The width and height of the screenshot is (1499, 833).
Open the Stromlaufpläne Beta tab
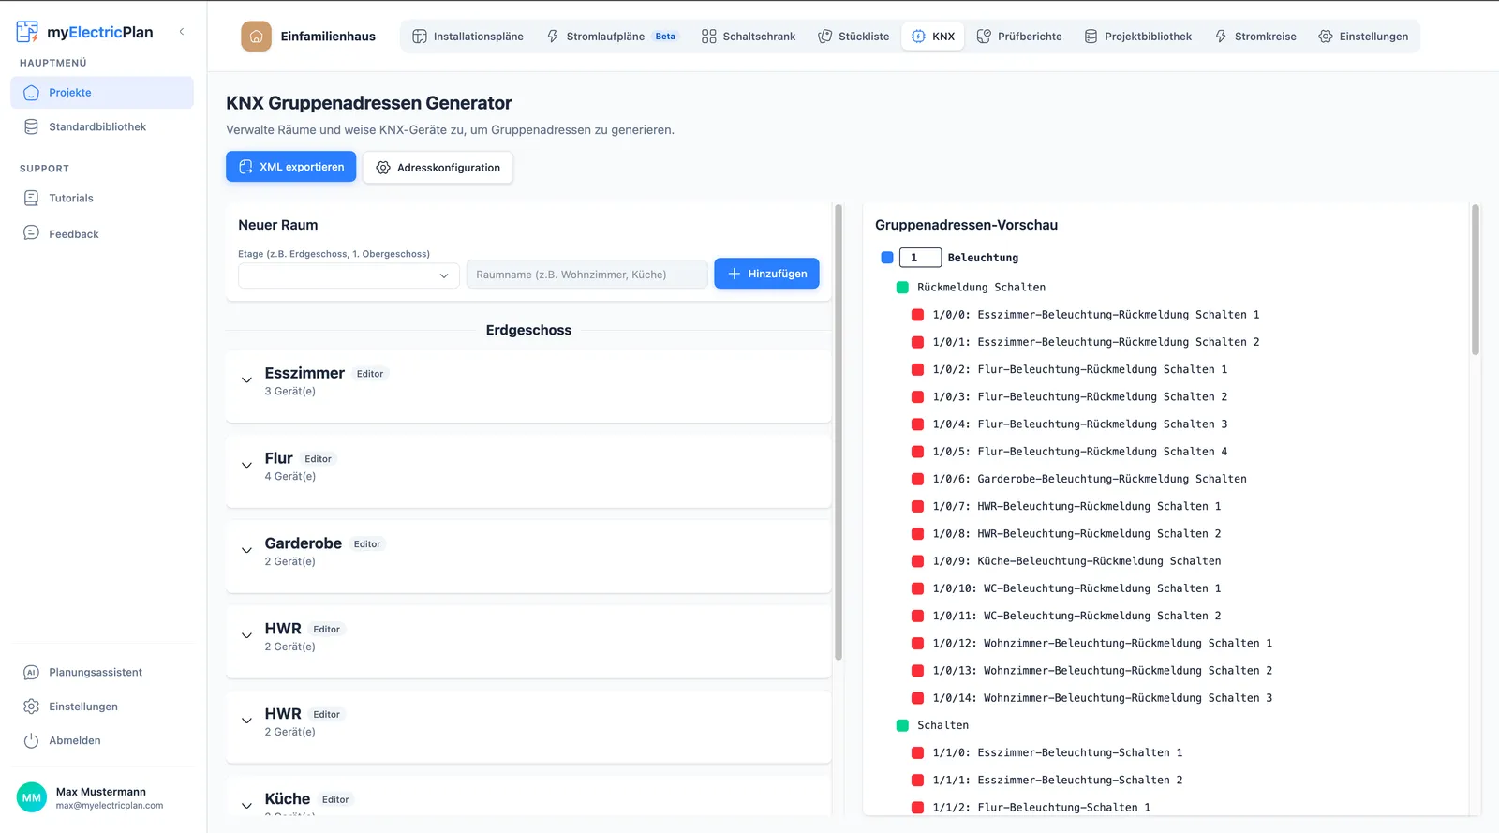point(611,37)
